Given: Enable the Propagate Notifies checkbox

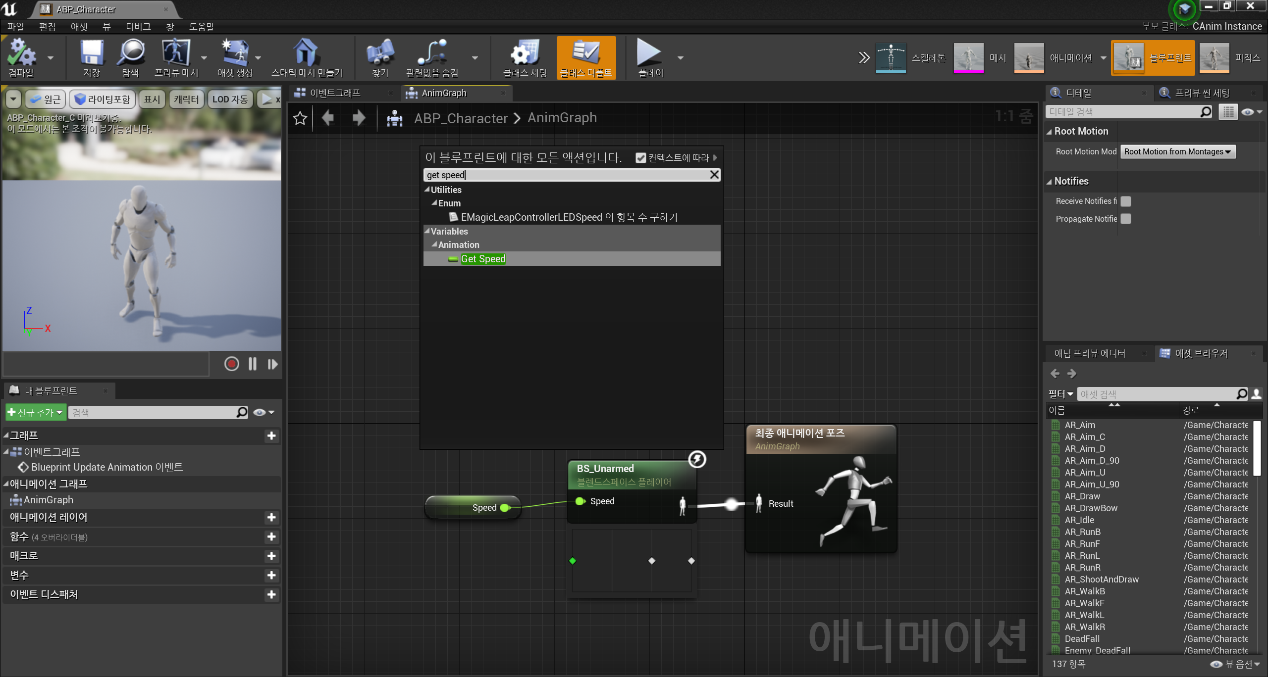Looking at the screenshot, I should [1126, 219].
